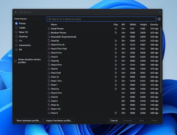This screenshot has height=135, width=177.
Task: Click Import hardware profile... button
Action: coord(59,120)
